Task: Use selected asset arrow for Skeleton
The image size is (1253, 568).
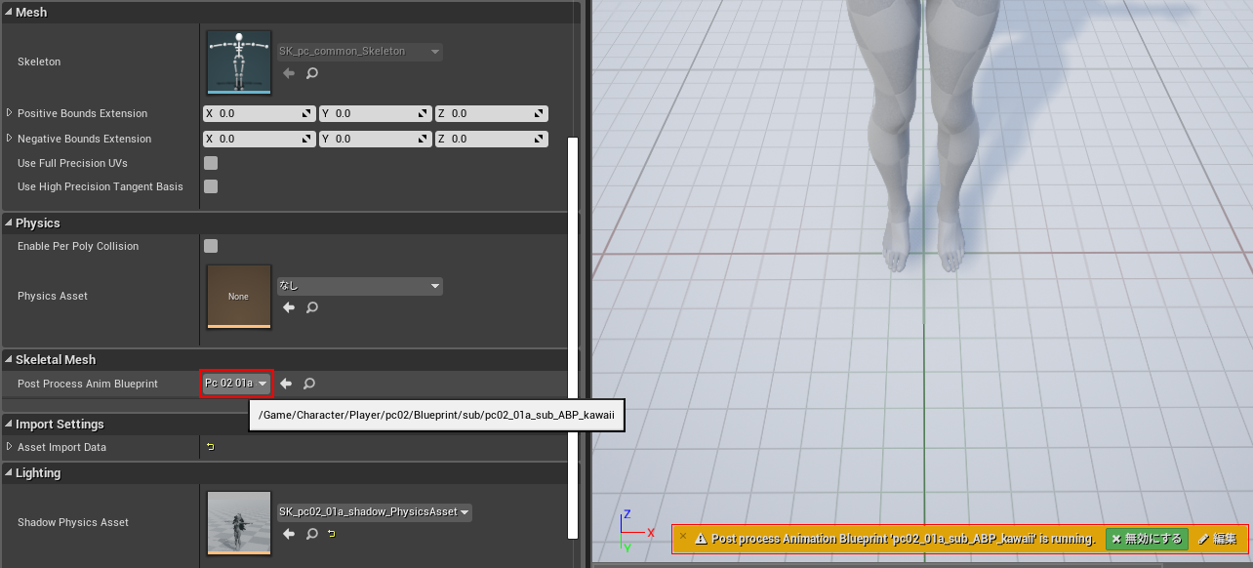Action: click(x=289, y=73)
